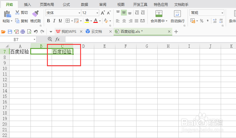Click the Auto Wrap text icon

pos(177,14)
